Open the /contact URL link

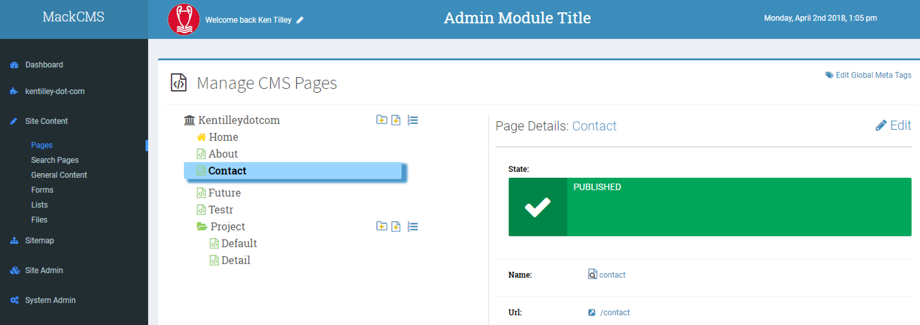615,313
